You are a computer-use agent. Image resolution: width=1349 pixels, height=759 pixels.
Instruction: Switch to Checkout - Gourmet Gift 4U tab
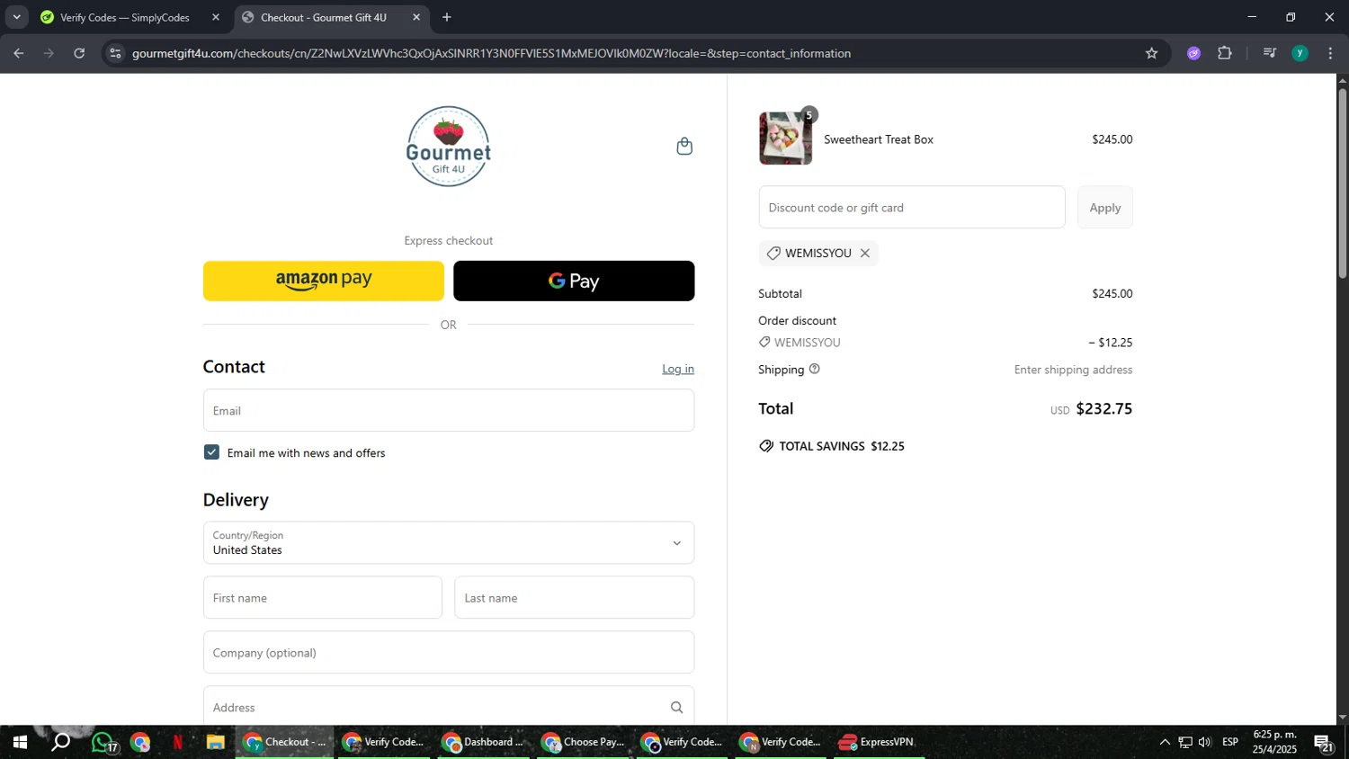(x=324, y=17)
